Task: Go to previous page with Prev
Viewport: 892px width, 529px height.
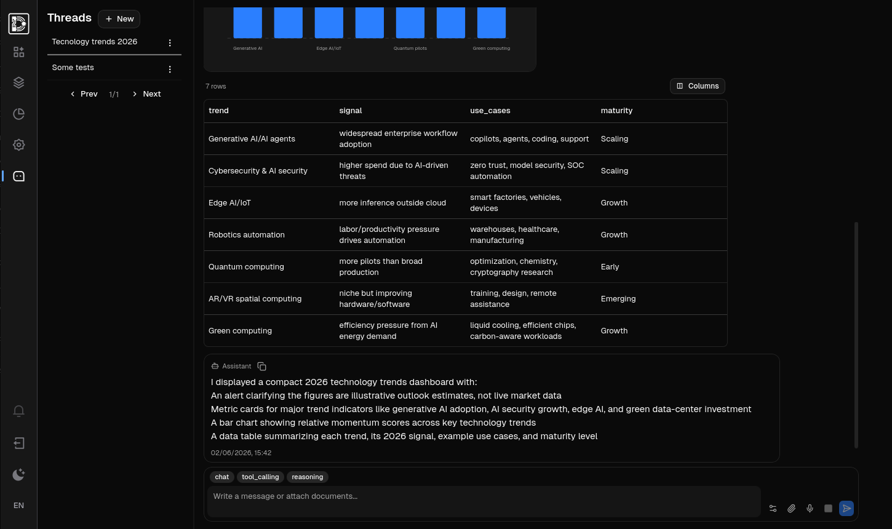Action: pyautogui.click(x=84, y=94)
